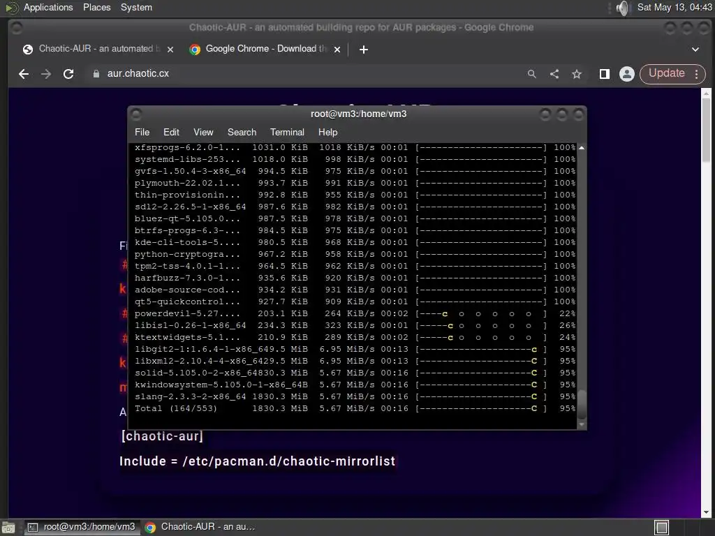
Task: Click the libisl-0.26-1-x86_64 download row
Action: tap(355, 325)
